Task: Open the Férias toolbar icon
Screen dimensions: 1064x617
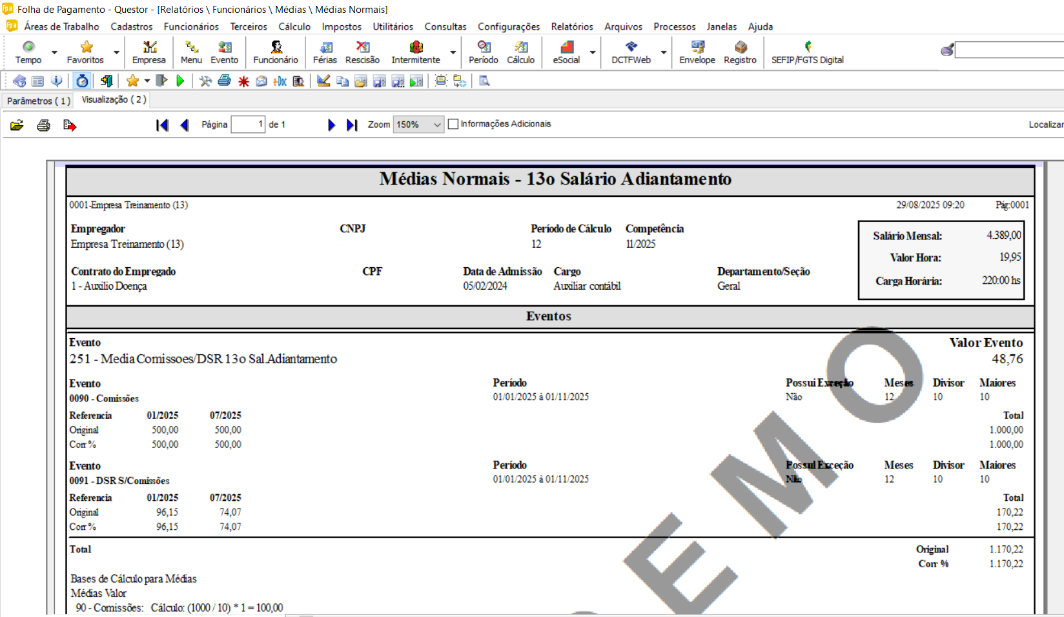Action: [x=325, y=52]
